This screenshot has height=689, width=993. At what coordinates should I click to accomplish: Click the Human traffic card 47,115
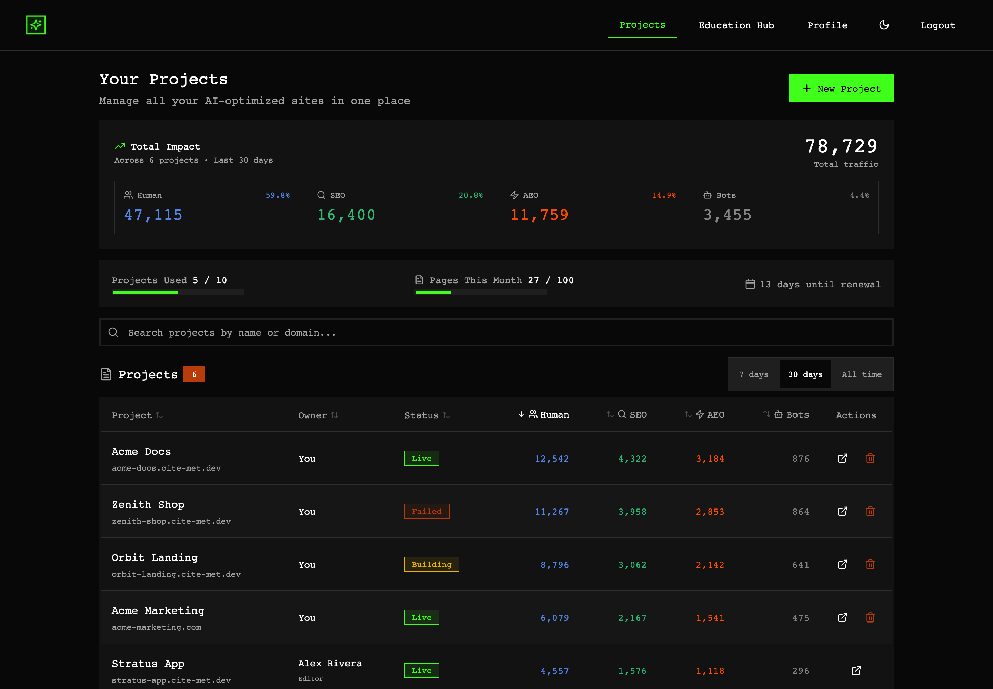207,207
